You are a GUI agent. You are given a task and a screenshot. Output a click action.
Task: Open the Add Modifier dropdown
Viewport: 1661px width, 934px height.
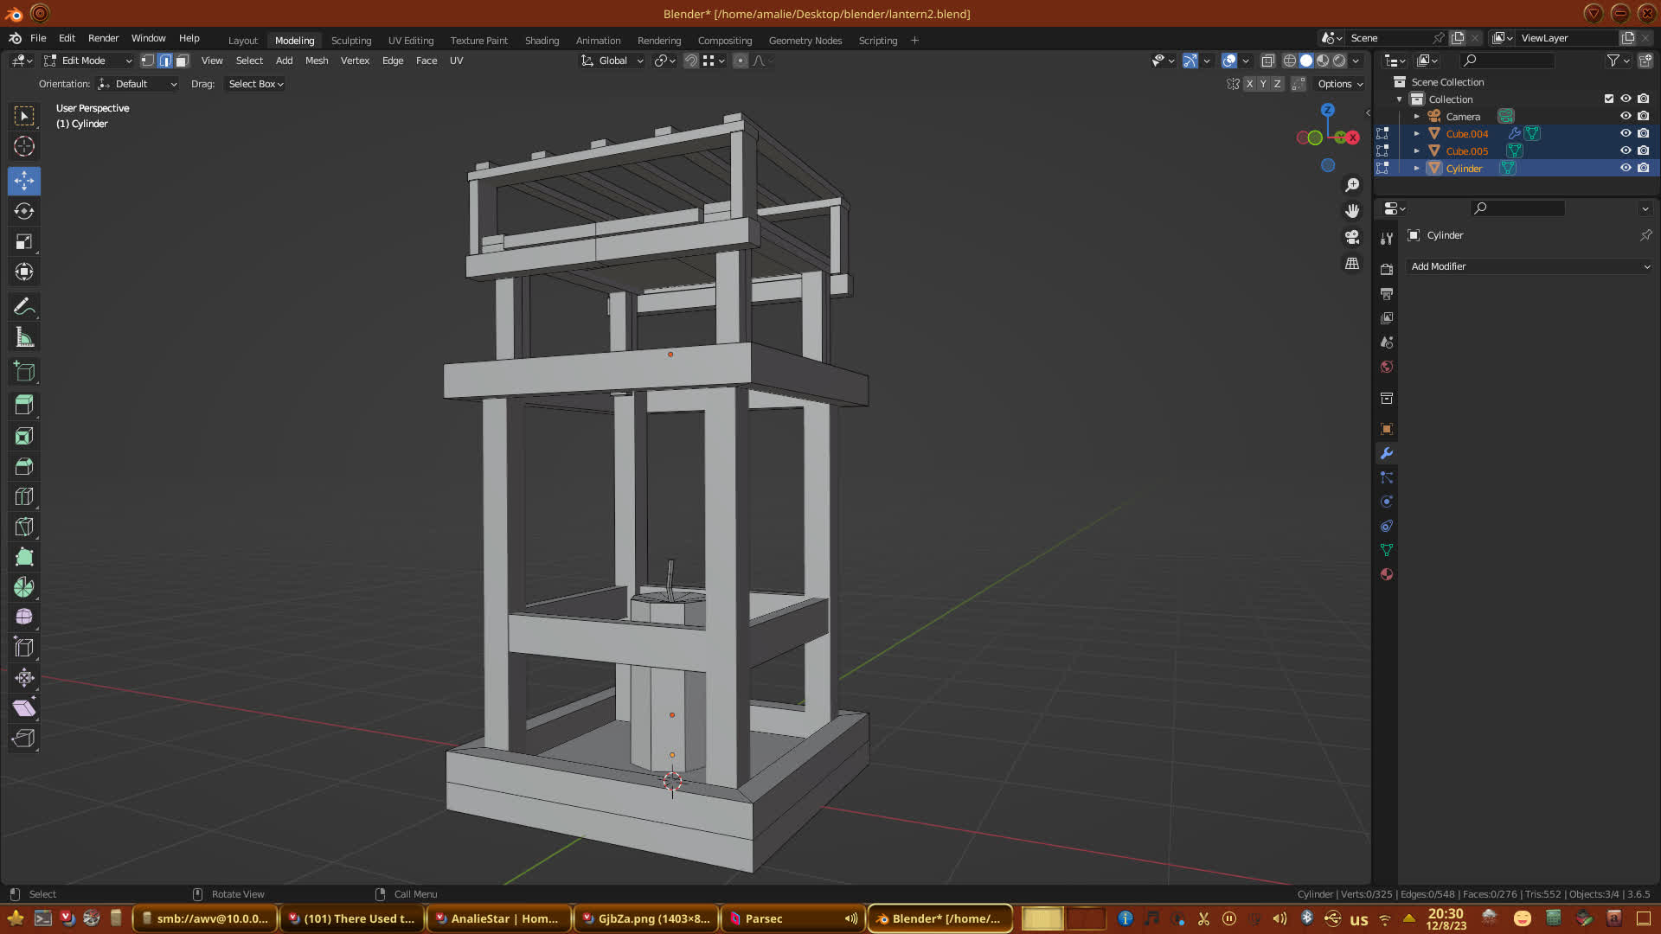coord(1530,266)
